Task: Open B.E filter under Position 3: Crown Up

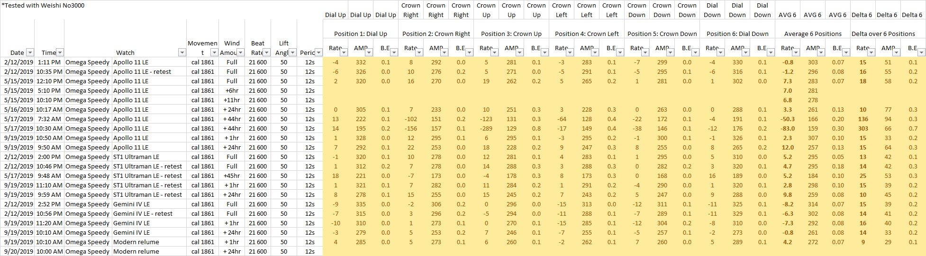Action: (x=545, y=53)
